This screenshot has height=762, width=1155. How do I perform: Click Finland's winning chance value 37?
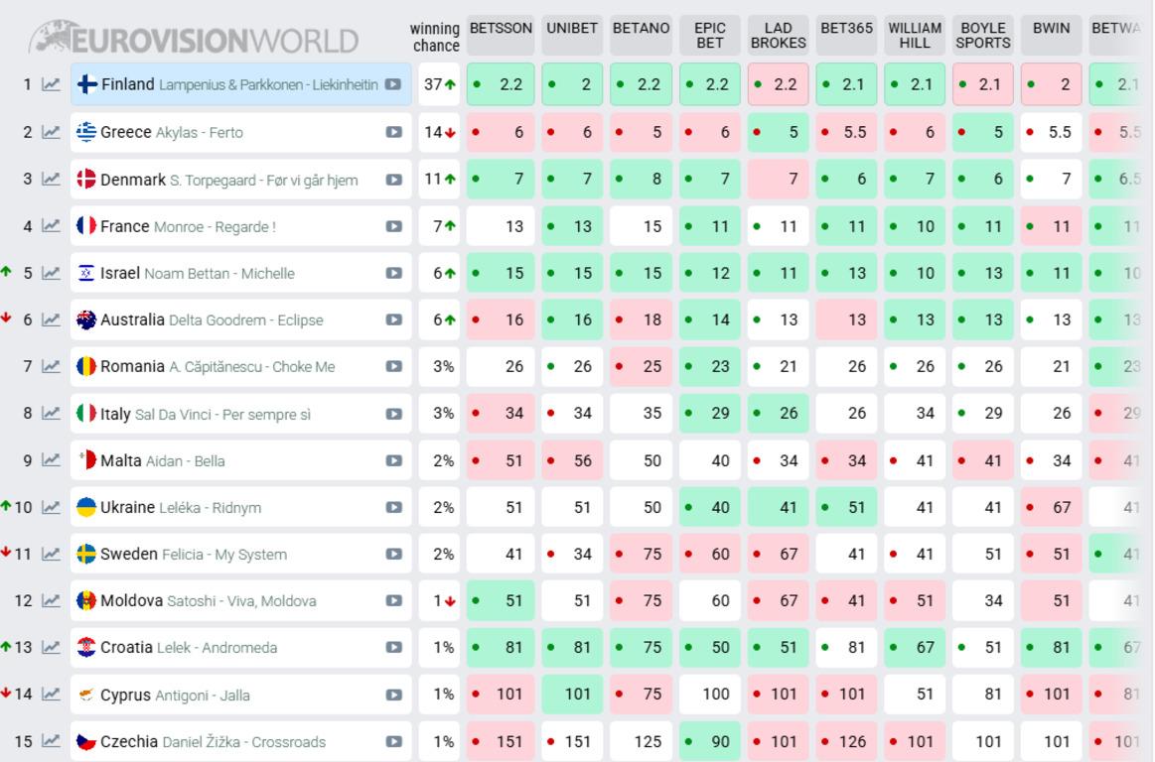[439, 84]
